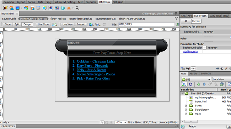
Task: Toggle the Live Code button
Action: (x=43, y=24)
